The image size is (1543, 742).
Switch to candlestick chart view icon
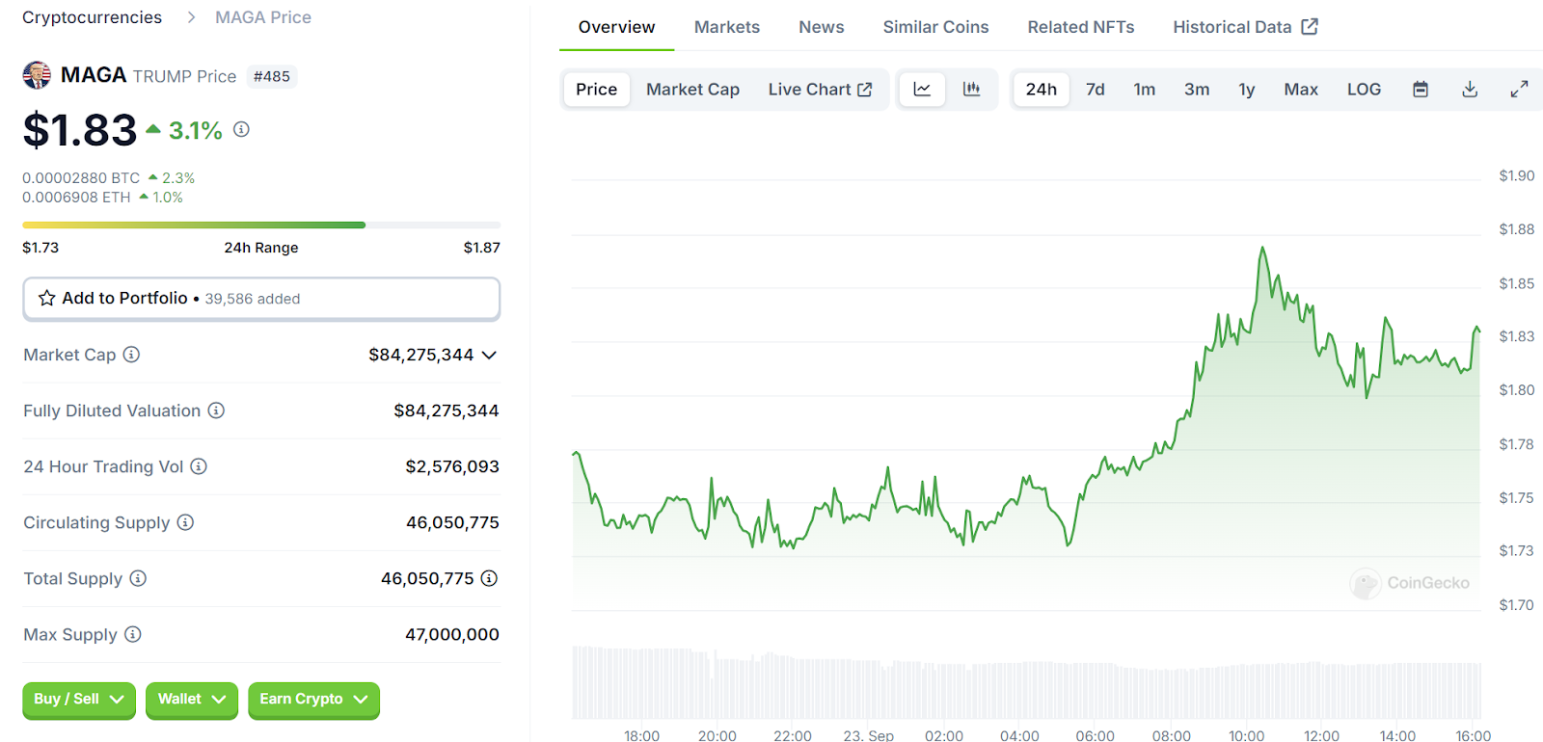(971, 90)
